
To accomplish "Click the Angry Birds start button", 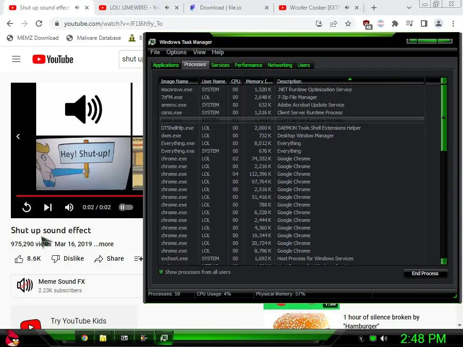I will pyautogui.click(x=12, y=338).
